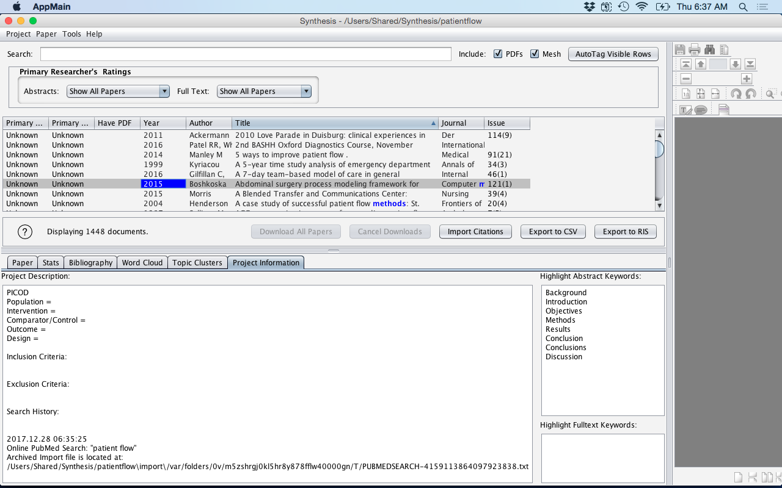Click the printer icon in PDF toolbar
Screen dimensions: 782x488
[x=695, y=50]
